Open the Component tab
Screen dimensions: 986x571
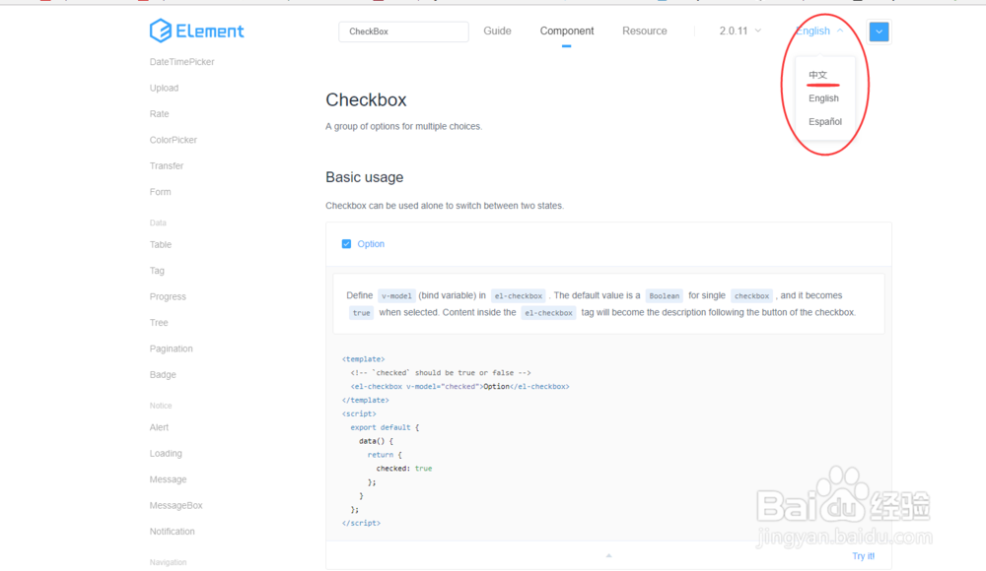567,31
